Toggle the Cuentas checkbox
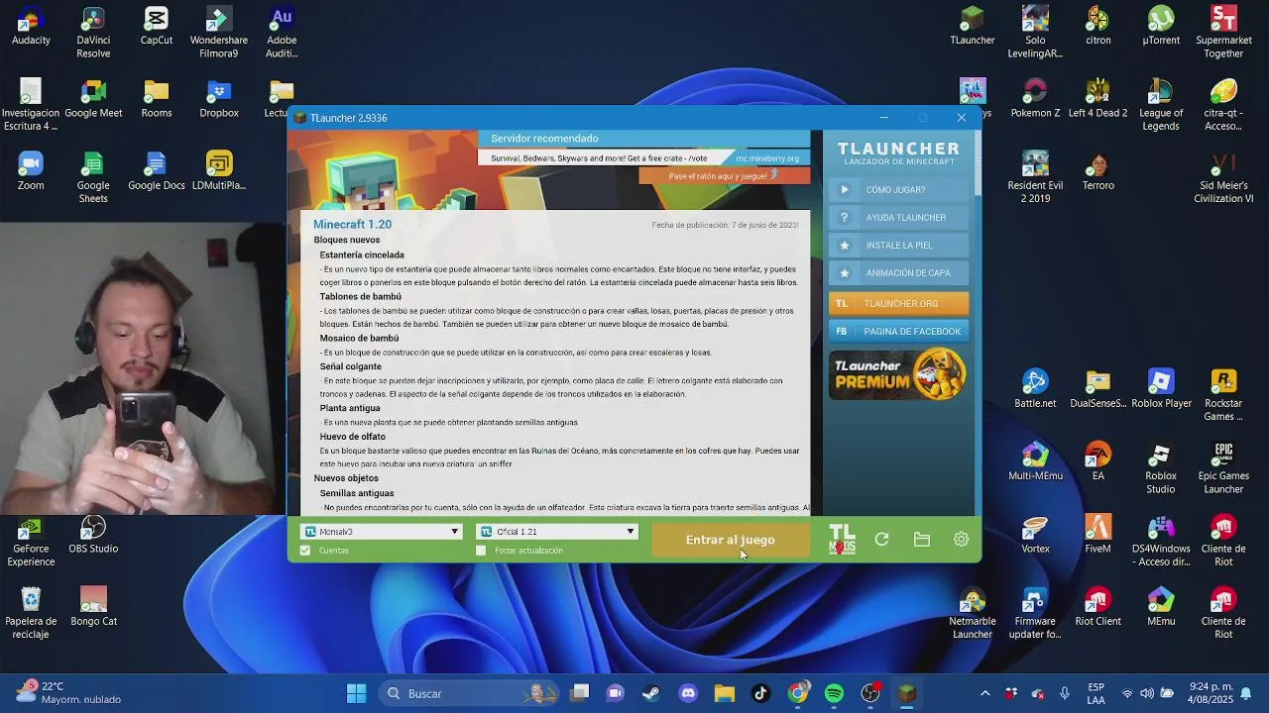Viewport: 1269px width, 713px height. (x=305, y=551)
